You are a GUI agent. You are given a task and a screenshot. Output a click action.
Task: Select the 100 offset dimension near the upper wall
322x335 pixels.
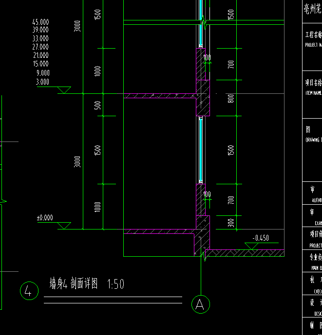point(207,57)
